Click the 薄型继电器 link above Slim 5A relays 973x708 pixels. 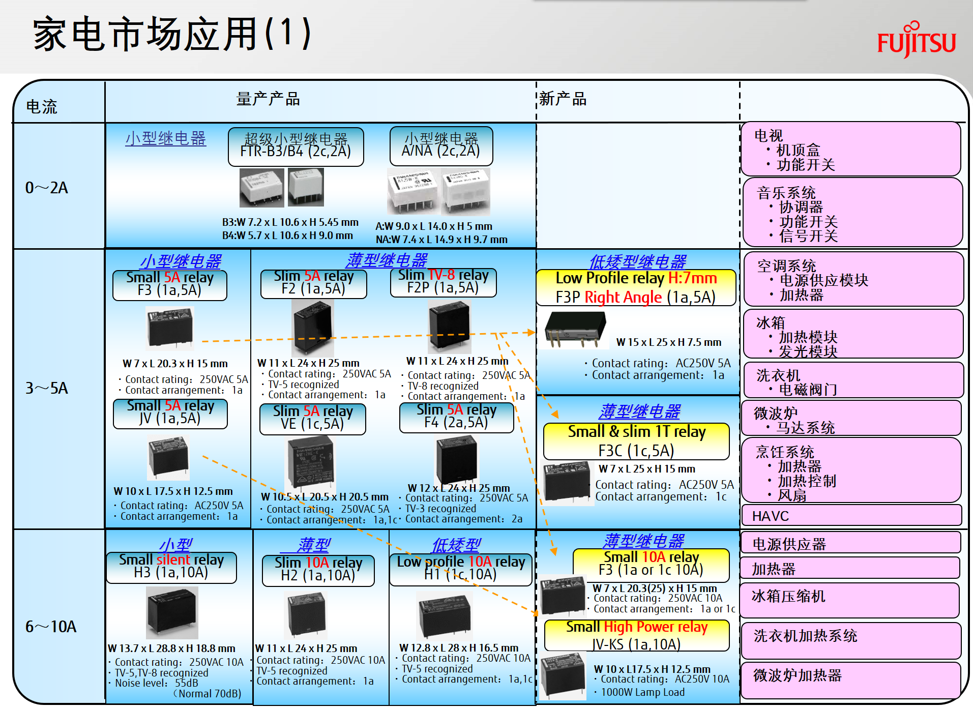387,260
